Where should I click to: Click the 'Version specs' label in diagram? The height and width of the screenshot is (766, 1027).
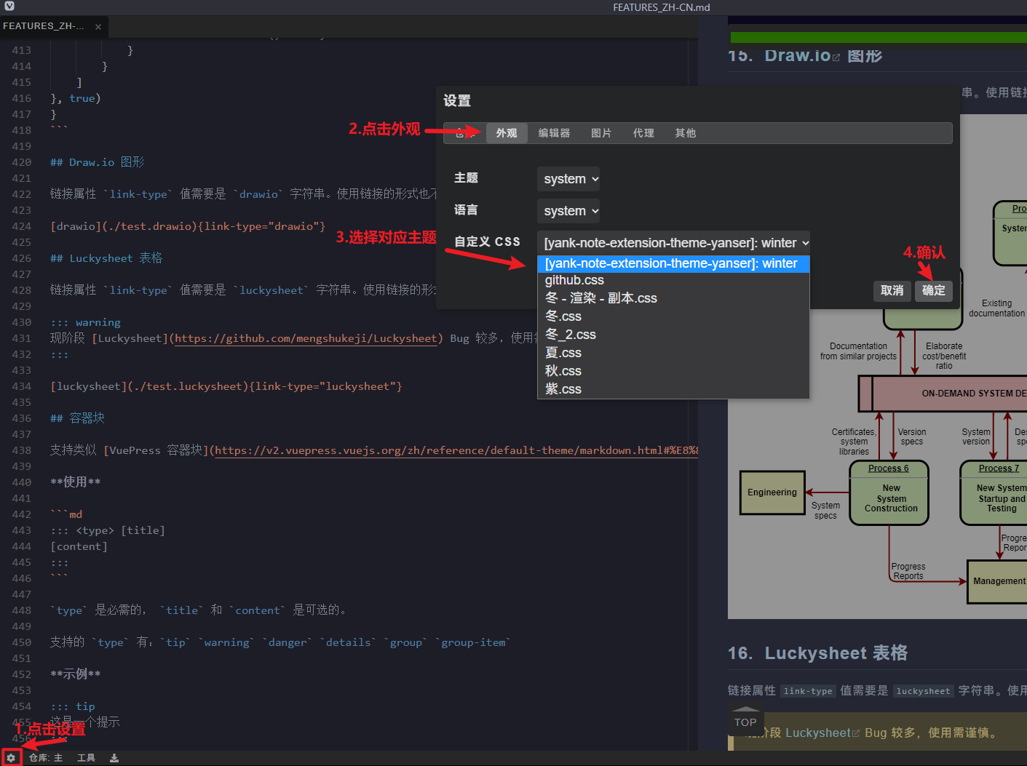912,436
